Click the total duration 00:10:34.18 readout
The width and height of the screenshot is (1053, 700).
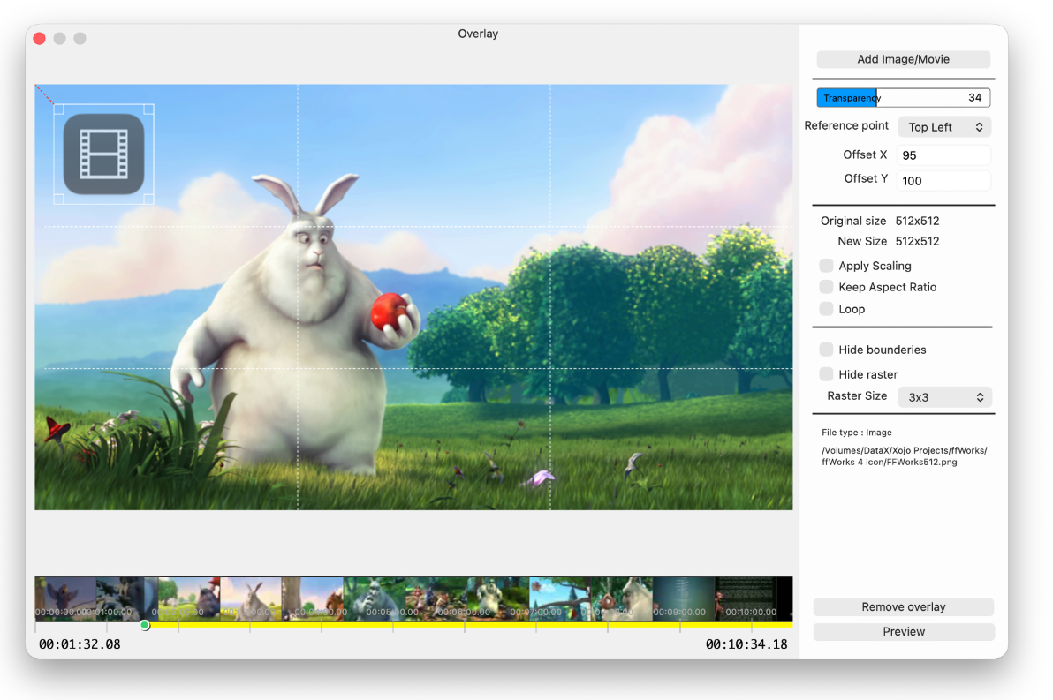coord(746,644)
